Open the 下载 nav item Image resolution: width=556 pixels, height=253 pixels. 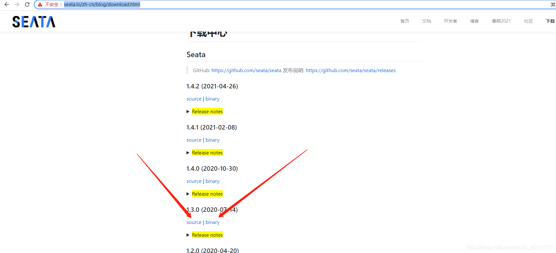coord(550,21)
